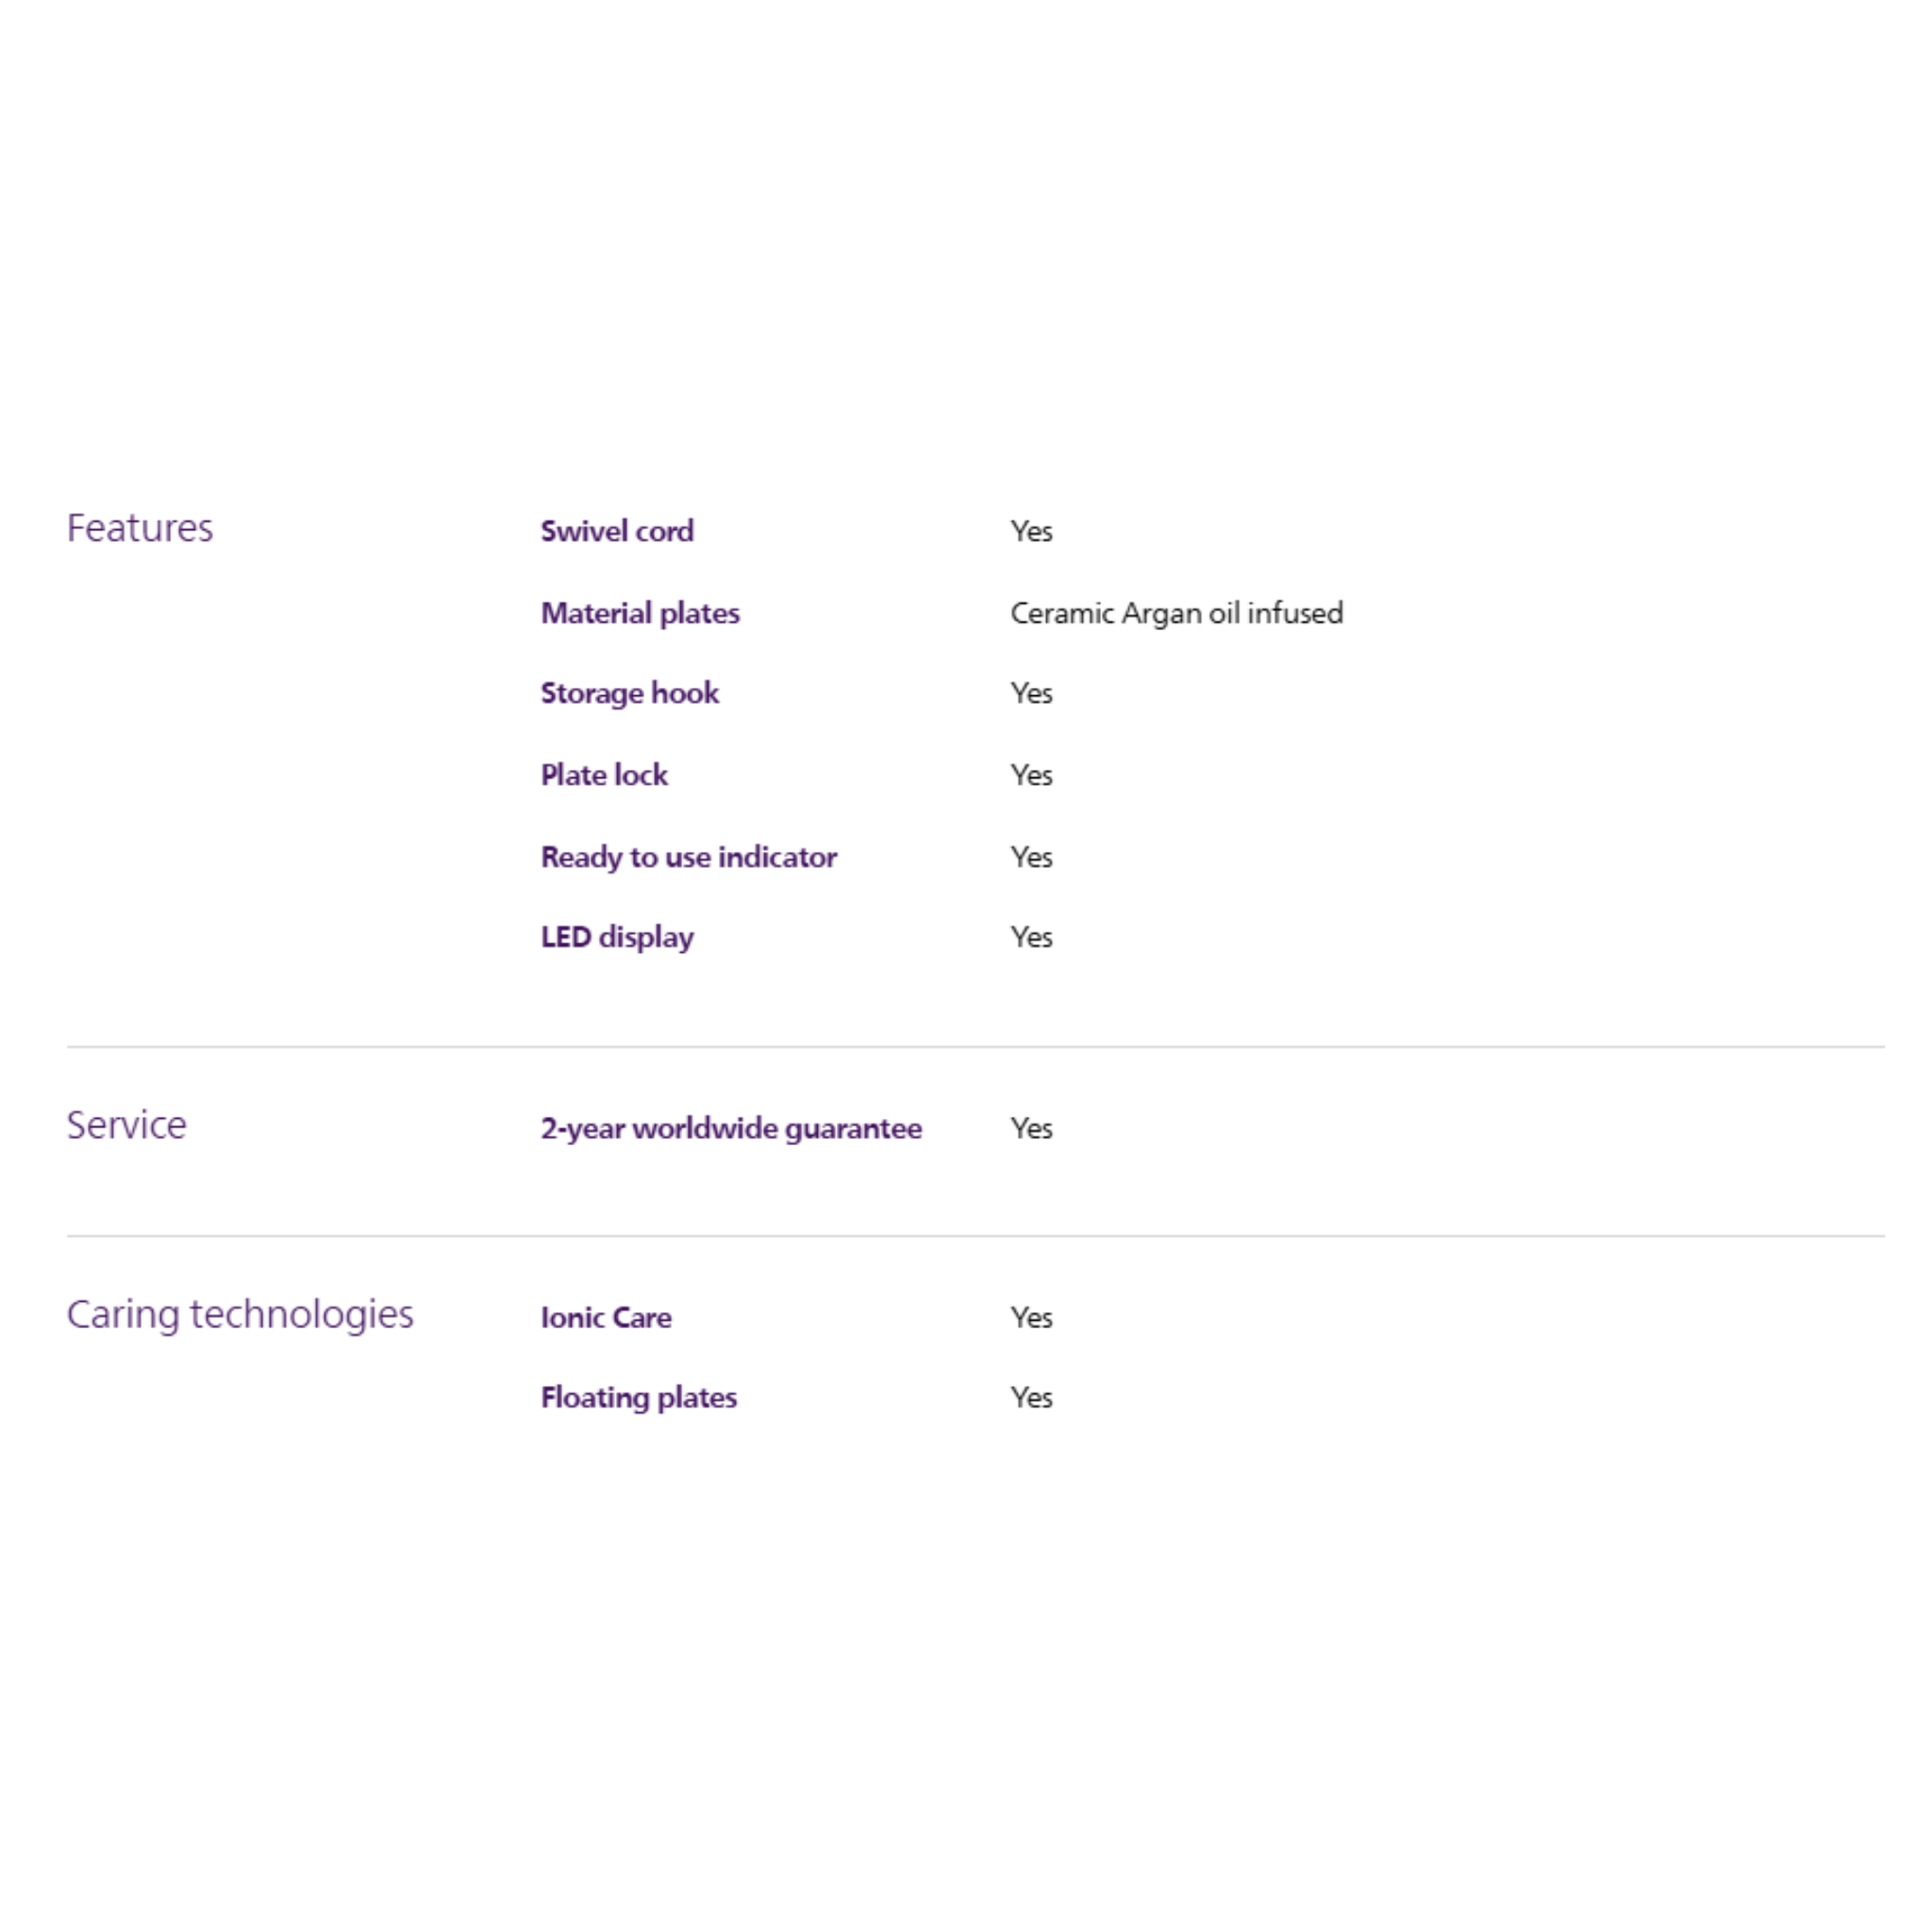Click the Ready to use indicator label
This screenshot has width=1932, height=1932.
[x=688, y=857]
